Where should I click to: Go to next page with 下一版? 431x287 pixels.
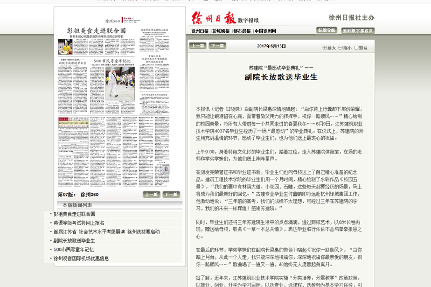pyautogui.click(x=171, y=194)
